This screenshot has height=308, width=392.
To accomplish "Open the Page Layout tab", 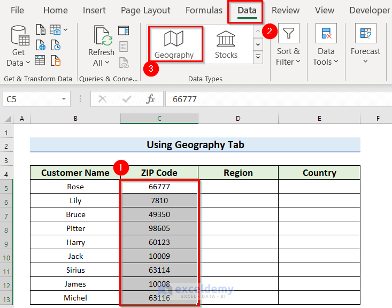I will (x=145, y=11).
